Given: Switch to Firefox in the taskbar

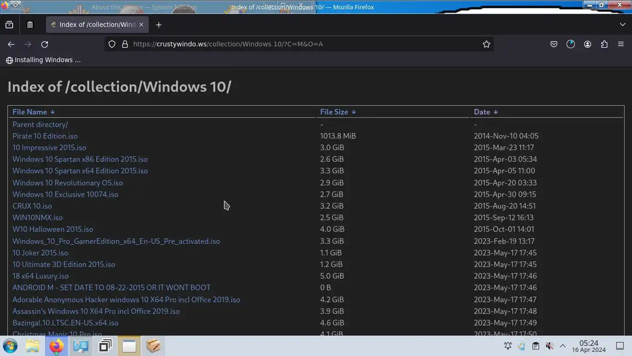Looking at the screenshot, I should (57, 346).
